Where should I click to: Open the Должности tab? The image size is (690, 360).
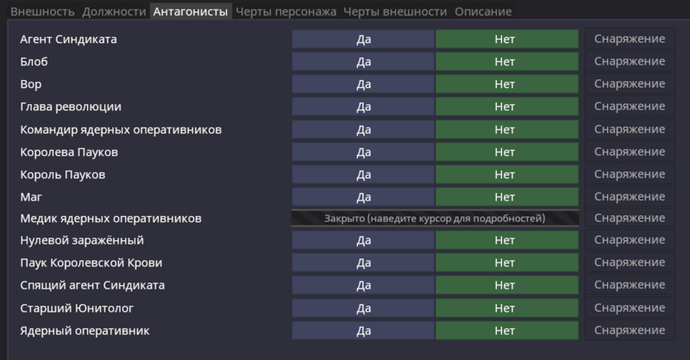click(115, 12)
